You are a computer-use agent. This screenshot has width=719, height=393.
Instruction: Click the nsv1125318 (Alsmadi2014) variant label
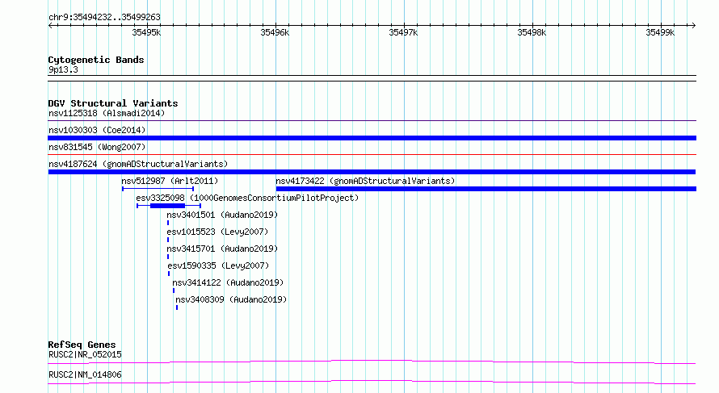(x=107, y=113)
